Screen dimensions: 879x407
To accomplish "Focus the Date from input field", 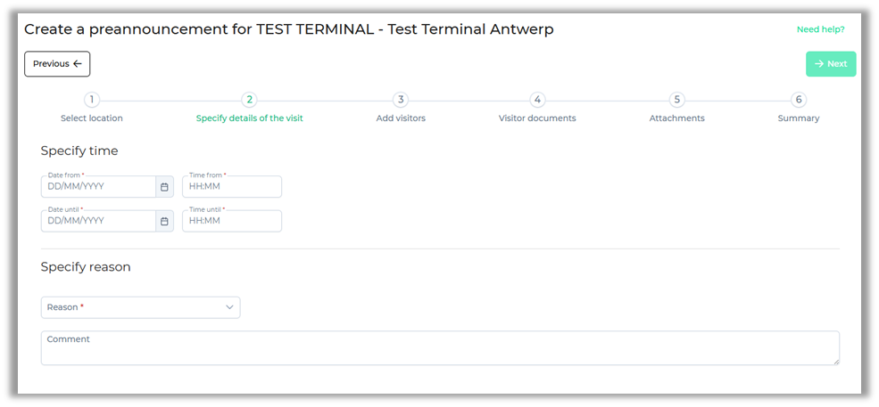I will coord(98,187).
